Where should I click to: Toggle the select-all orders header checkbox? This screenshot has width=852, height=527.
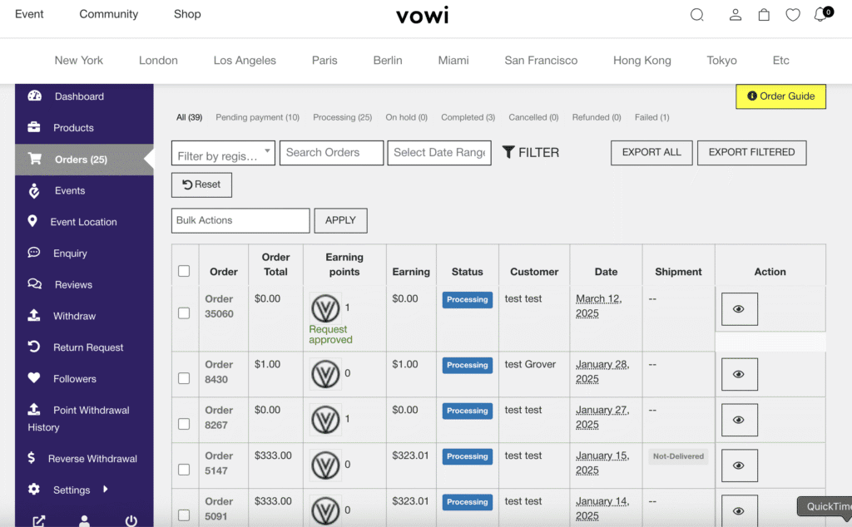click(184, 271)
